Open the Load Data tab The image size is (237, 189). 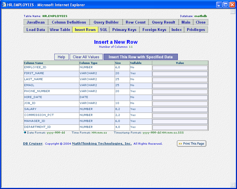point(36,30)
